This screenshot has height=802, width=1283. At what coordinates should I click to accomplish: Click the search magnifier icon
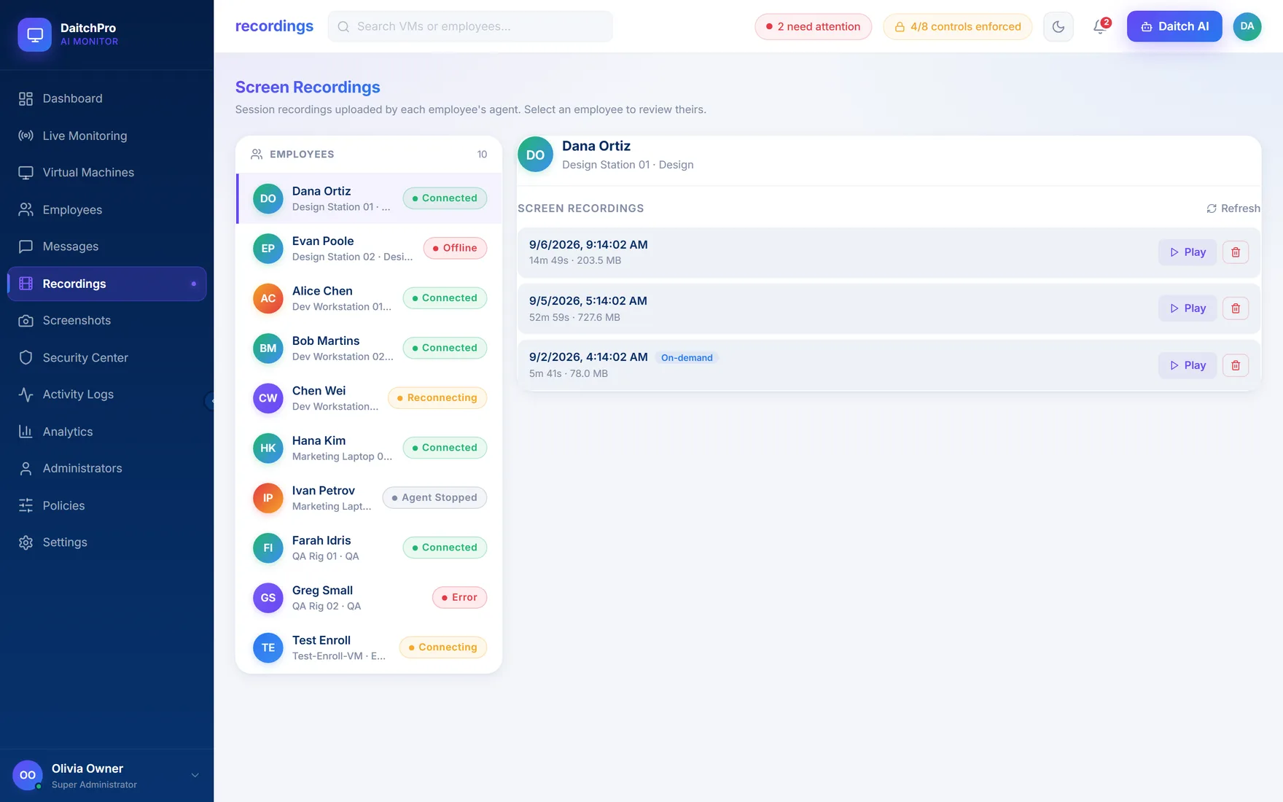(343, 26)
